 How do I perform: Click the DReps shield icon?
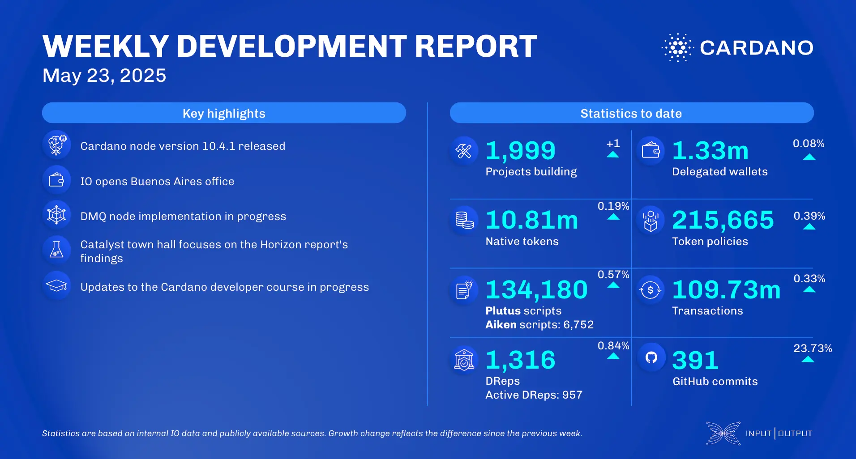pos(465,359)
